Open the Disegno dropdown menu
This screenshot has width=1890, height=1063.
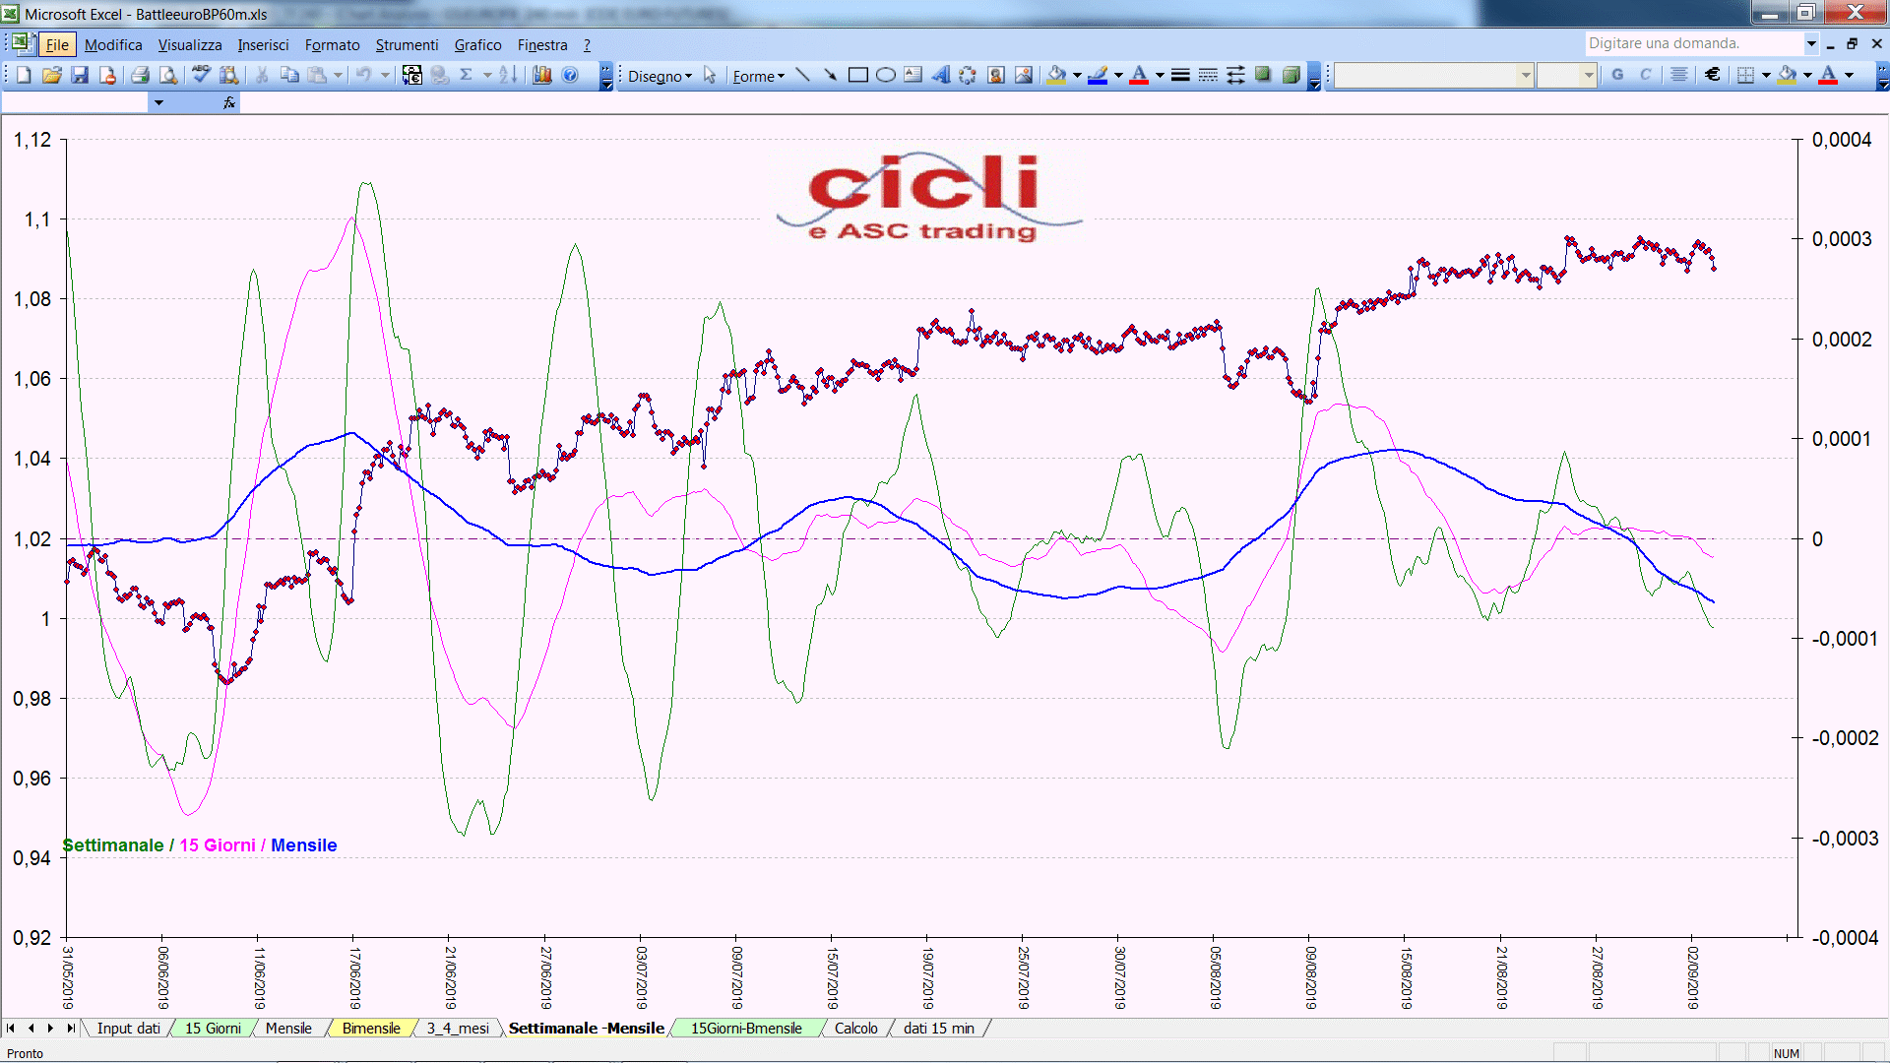point(660,76)
